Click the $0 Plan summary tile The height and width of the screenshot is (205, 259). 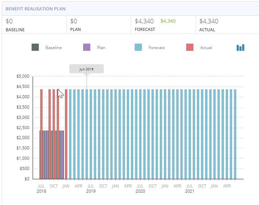(98, 25)
